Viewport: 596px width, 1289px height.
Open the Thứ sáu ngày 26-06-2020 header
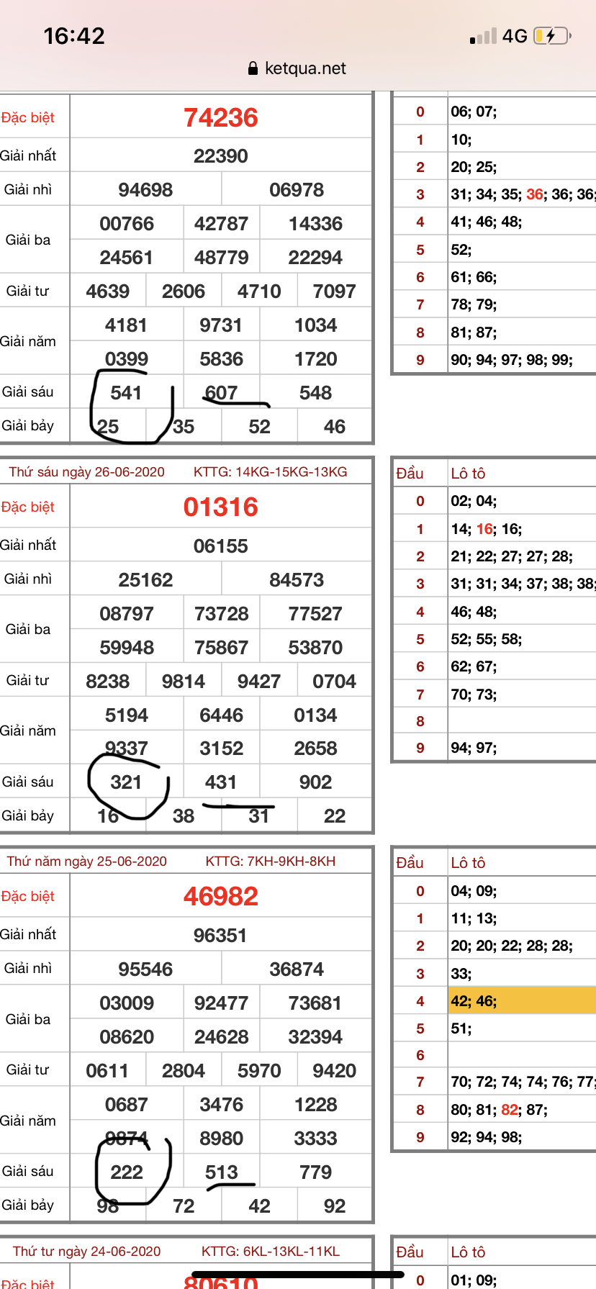(x=86, y=472)
